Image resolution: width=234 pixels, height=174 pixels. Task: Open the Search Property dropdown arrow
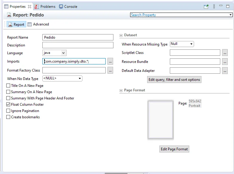coord(230,15)
